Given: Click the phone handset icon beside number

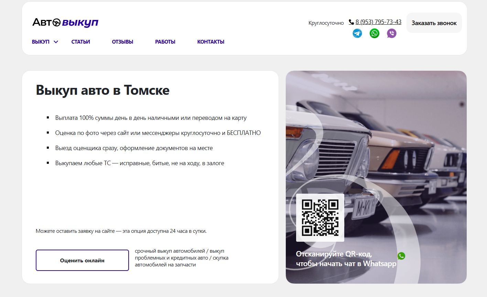Looking at the screenshot, I should tap(351, 22).
